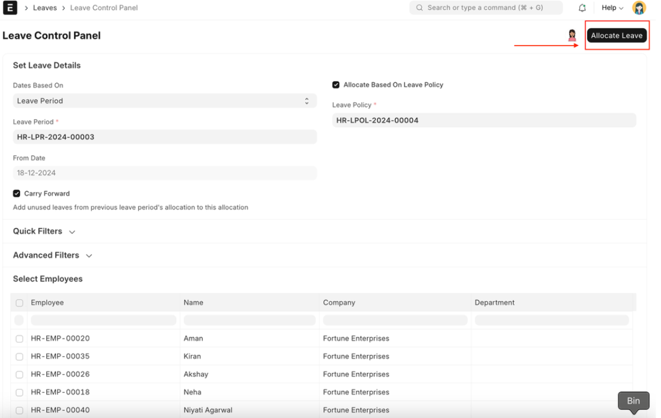This screenshot has height=418, width=661.
Task: Uncheck the Carry Forward checkbox
Action: pyautogui.click(x=17, y=194)
